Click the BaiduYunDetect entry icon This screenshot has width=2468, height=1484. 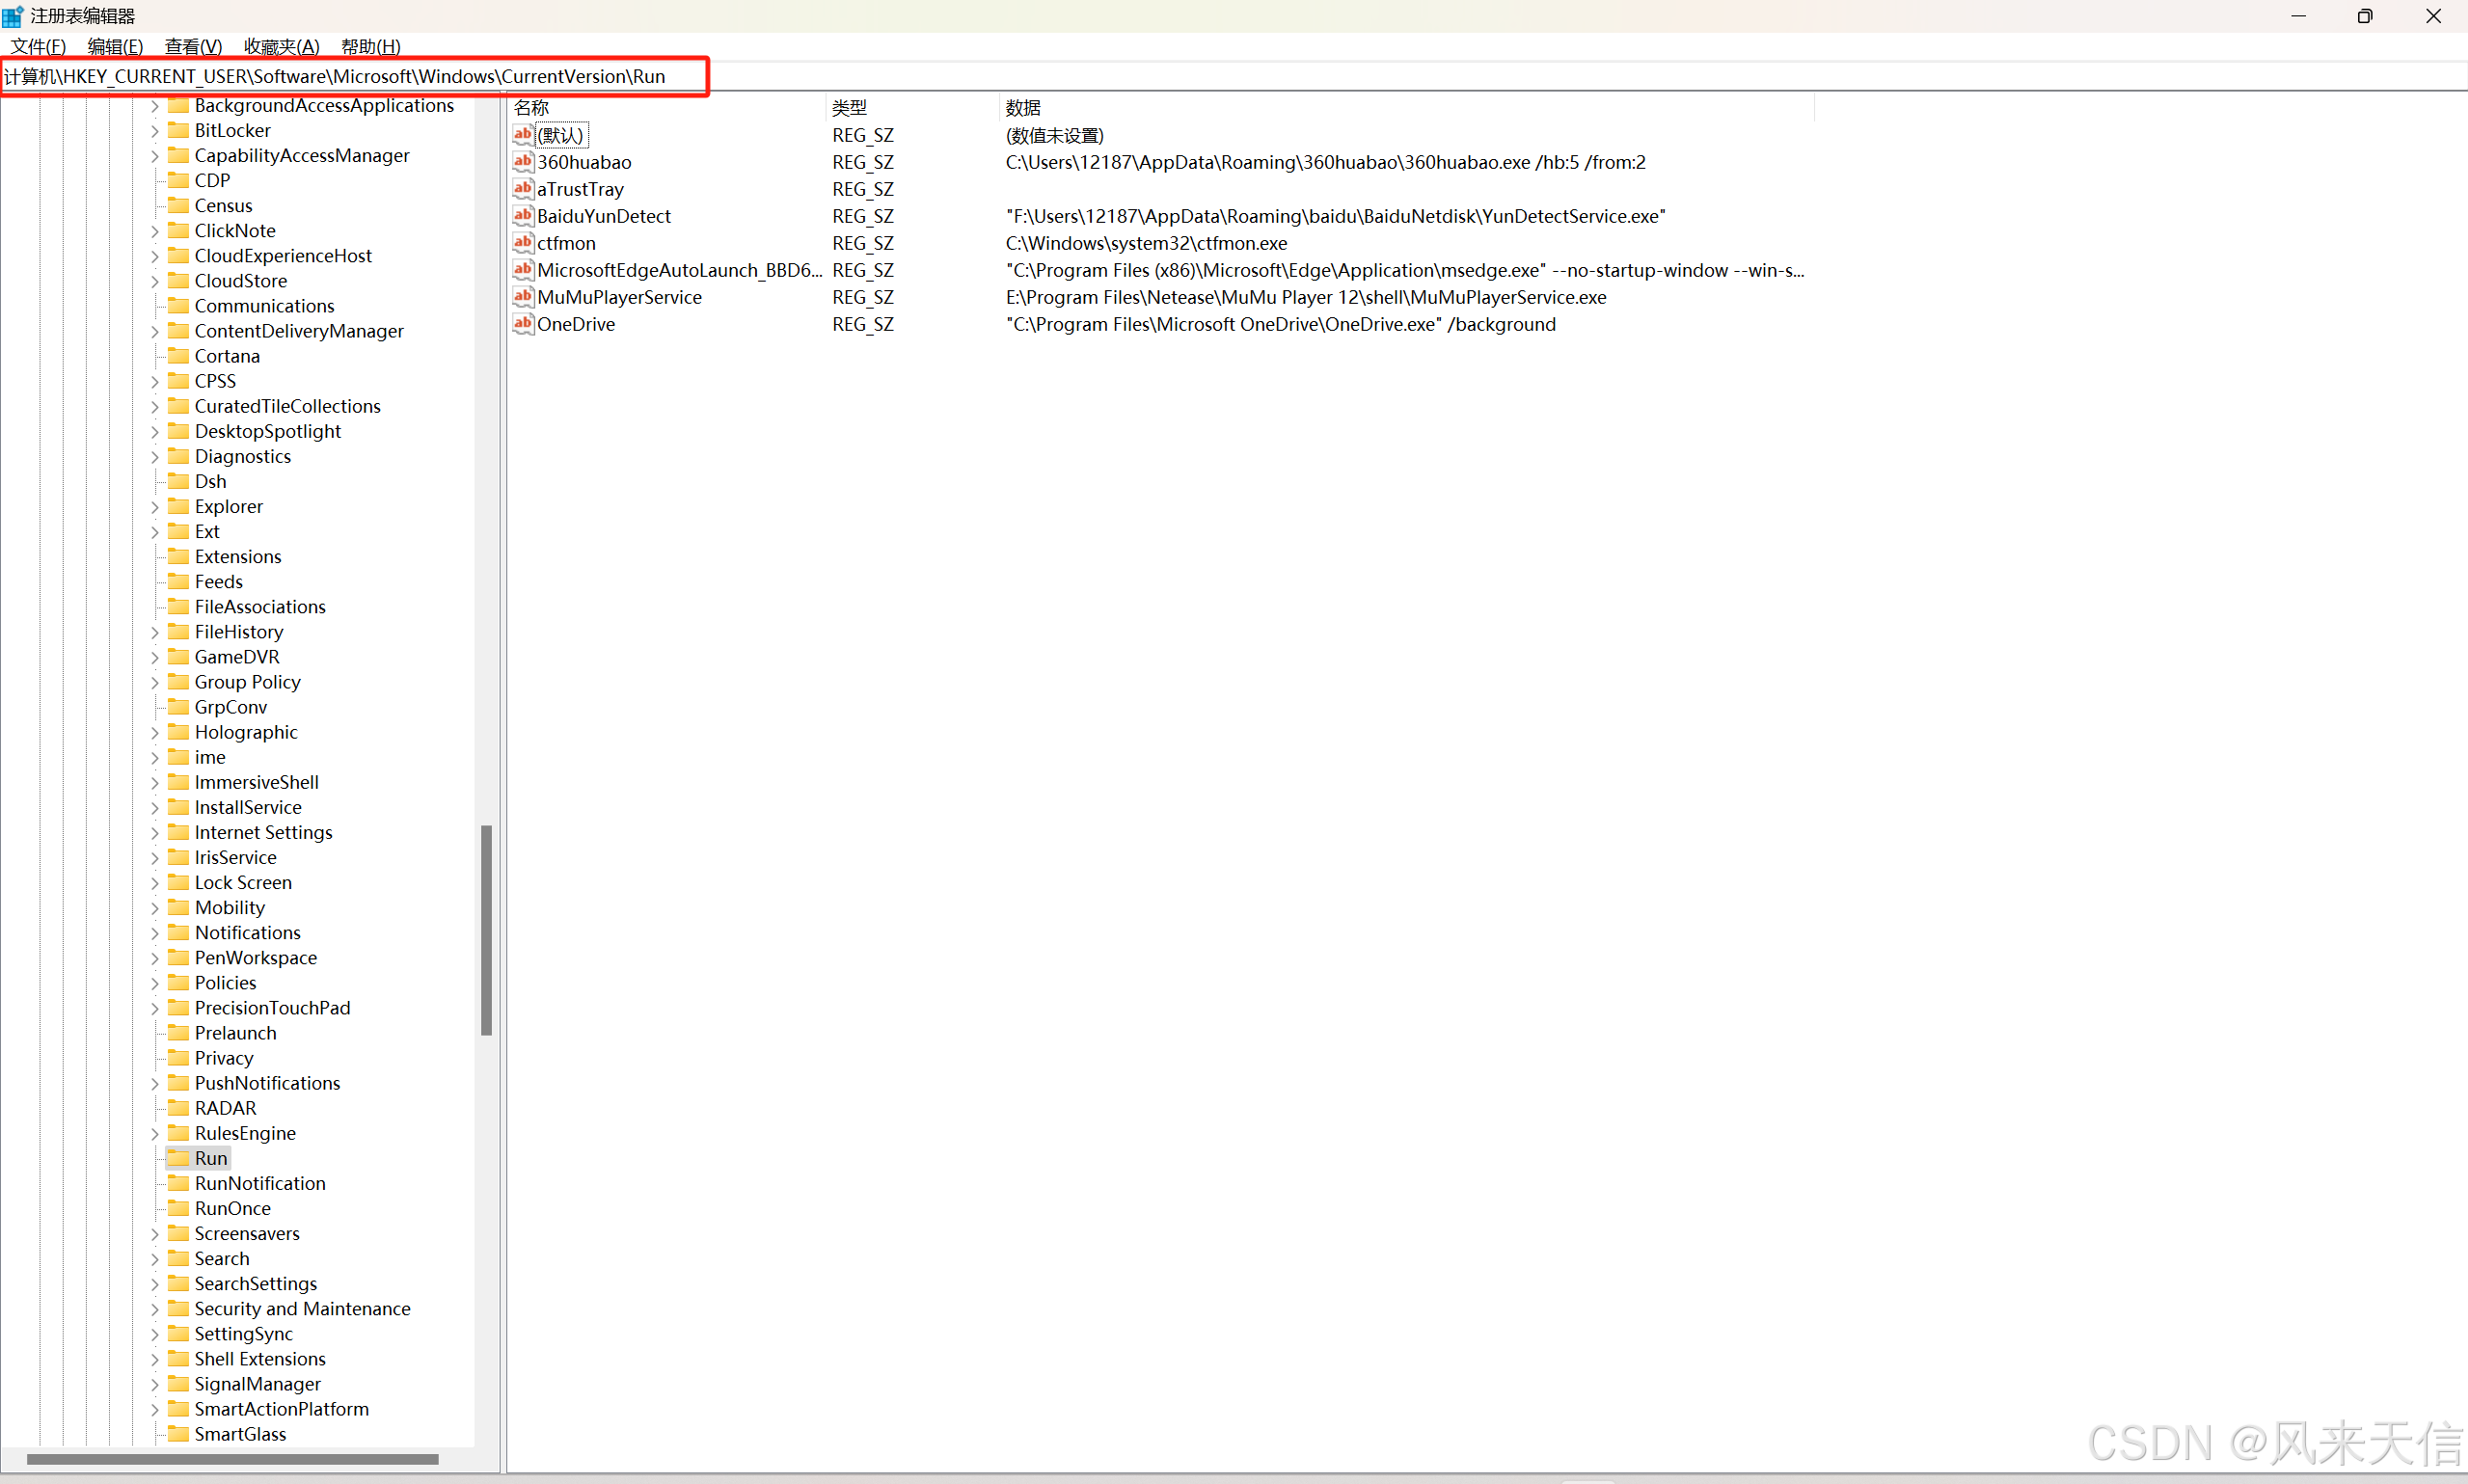pyautogui.click(x=522, y=216)
